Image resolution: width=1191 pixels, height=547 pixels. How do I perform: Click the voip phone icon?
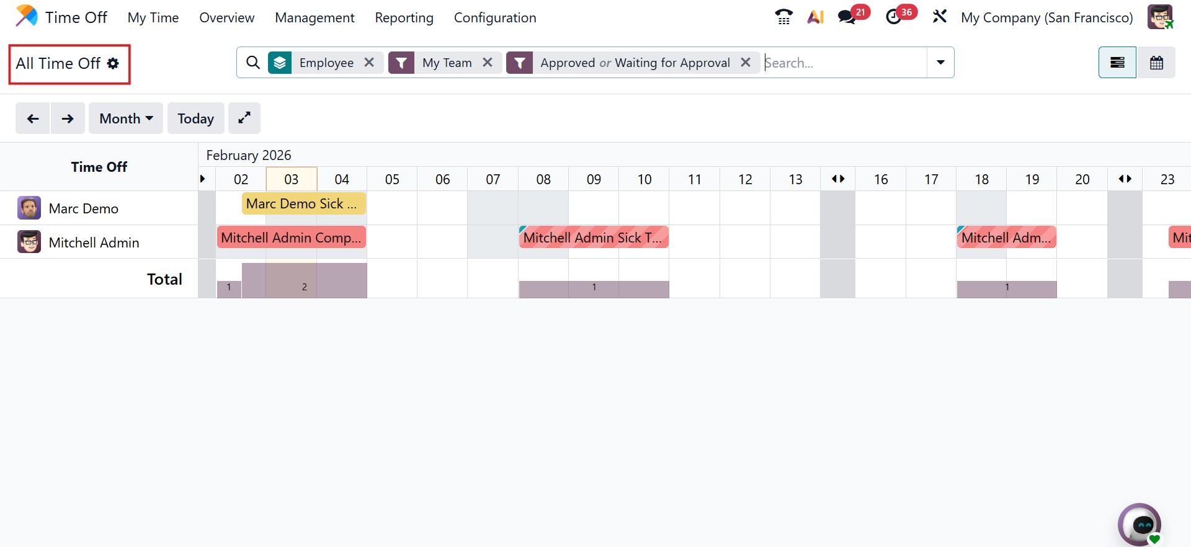pyautogui.click(x=783, y=17)
